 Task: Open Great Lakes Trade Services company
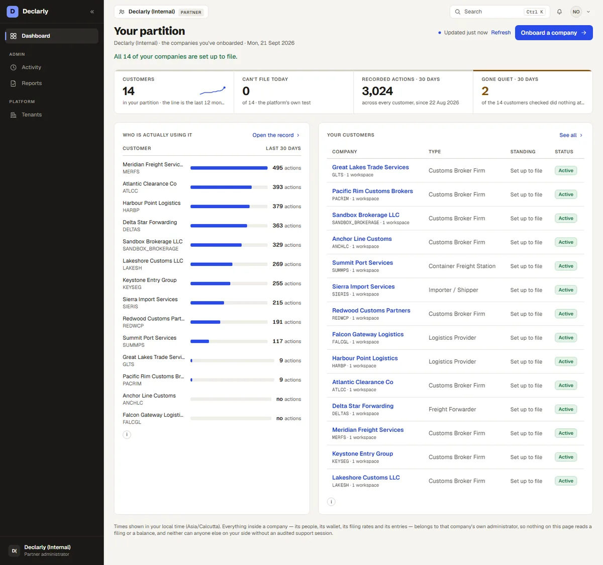point(370,167)
